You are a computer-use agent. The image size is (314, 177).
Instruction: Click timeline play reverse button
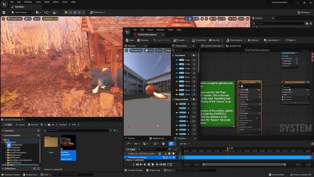(149, 164)
